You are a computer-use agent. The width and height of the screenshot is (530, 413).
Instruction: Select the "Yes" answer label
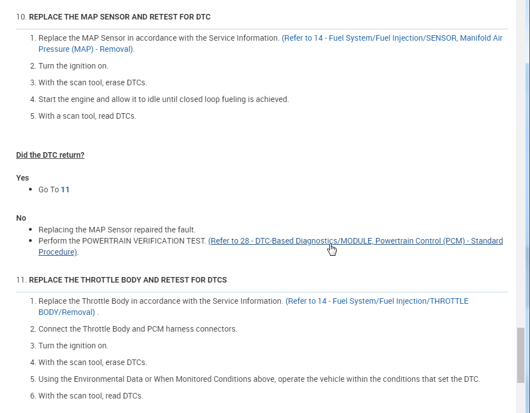coord(22,178)
